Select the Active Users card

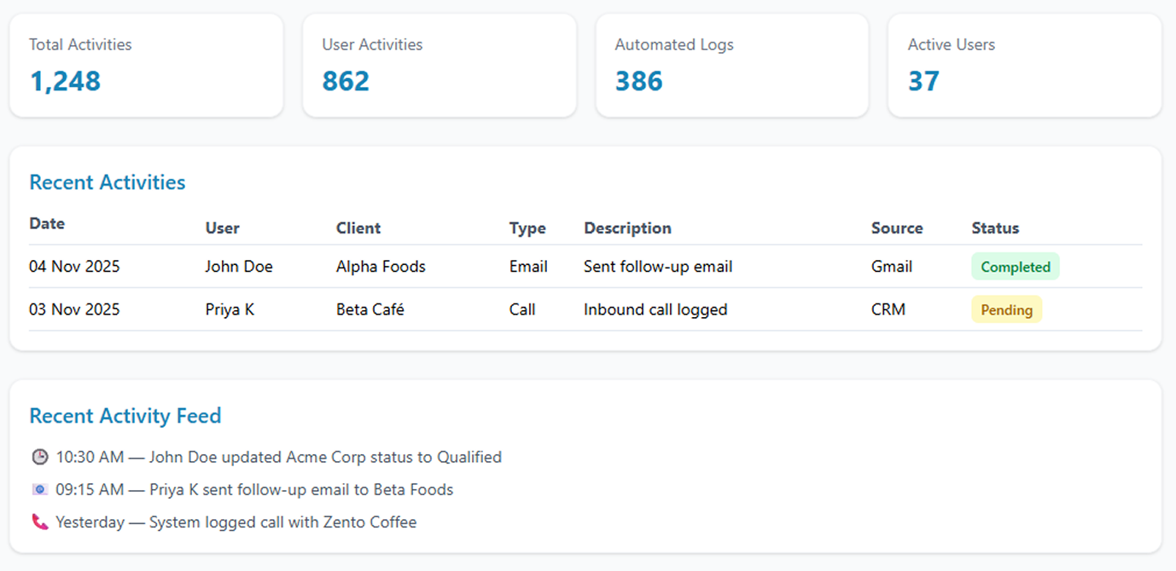point(1024,66)
